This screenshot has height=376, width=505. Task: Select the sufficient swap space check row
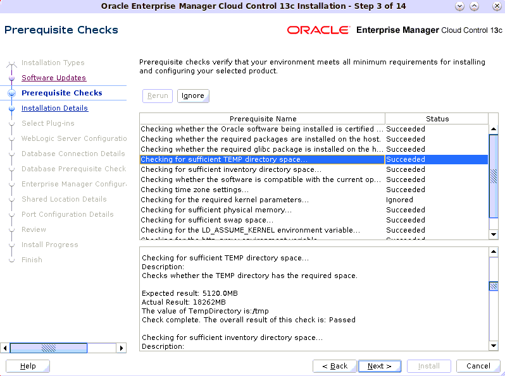point(314,220)
